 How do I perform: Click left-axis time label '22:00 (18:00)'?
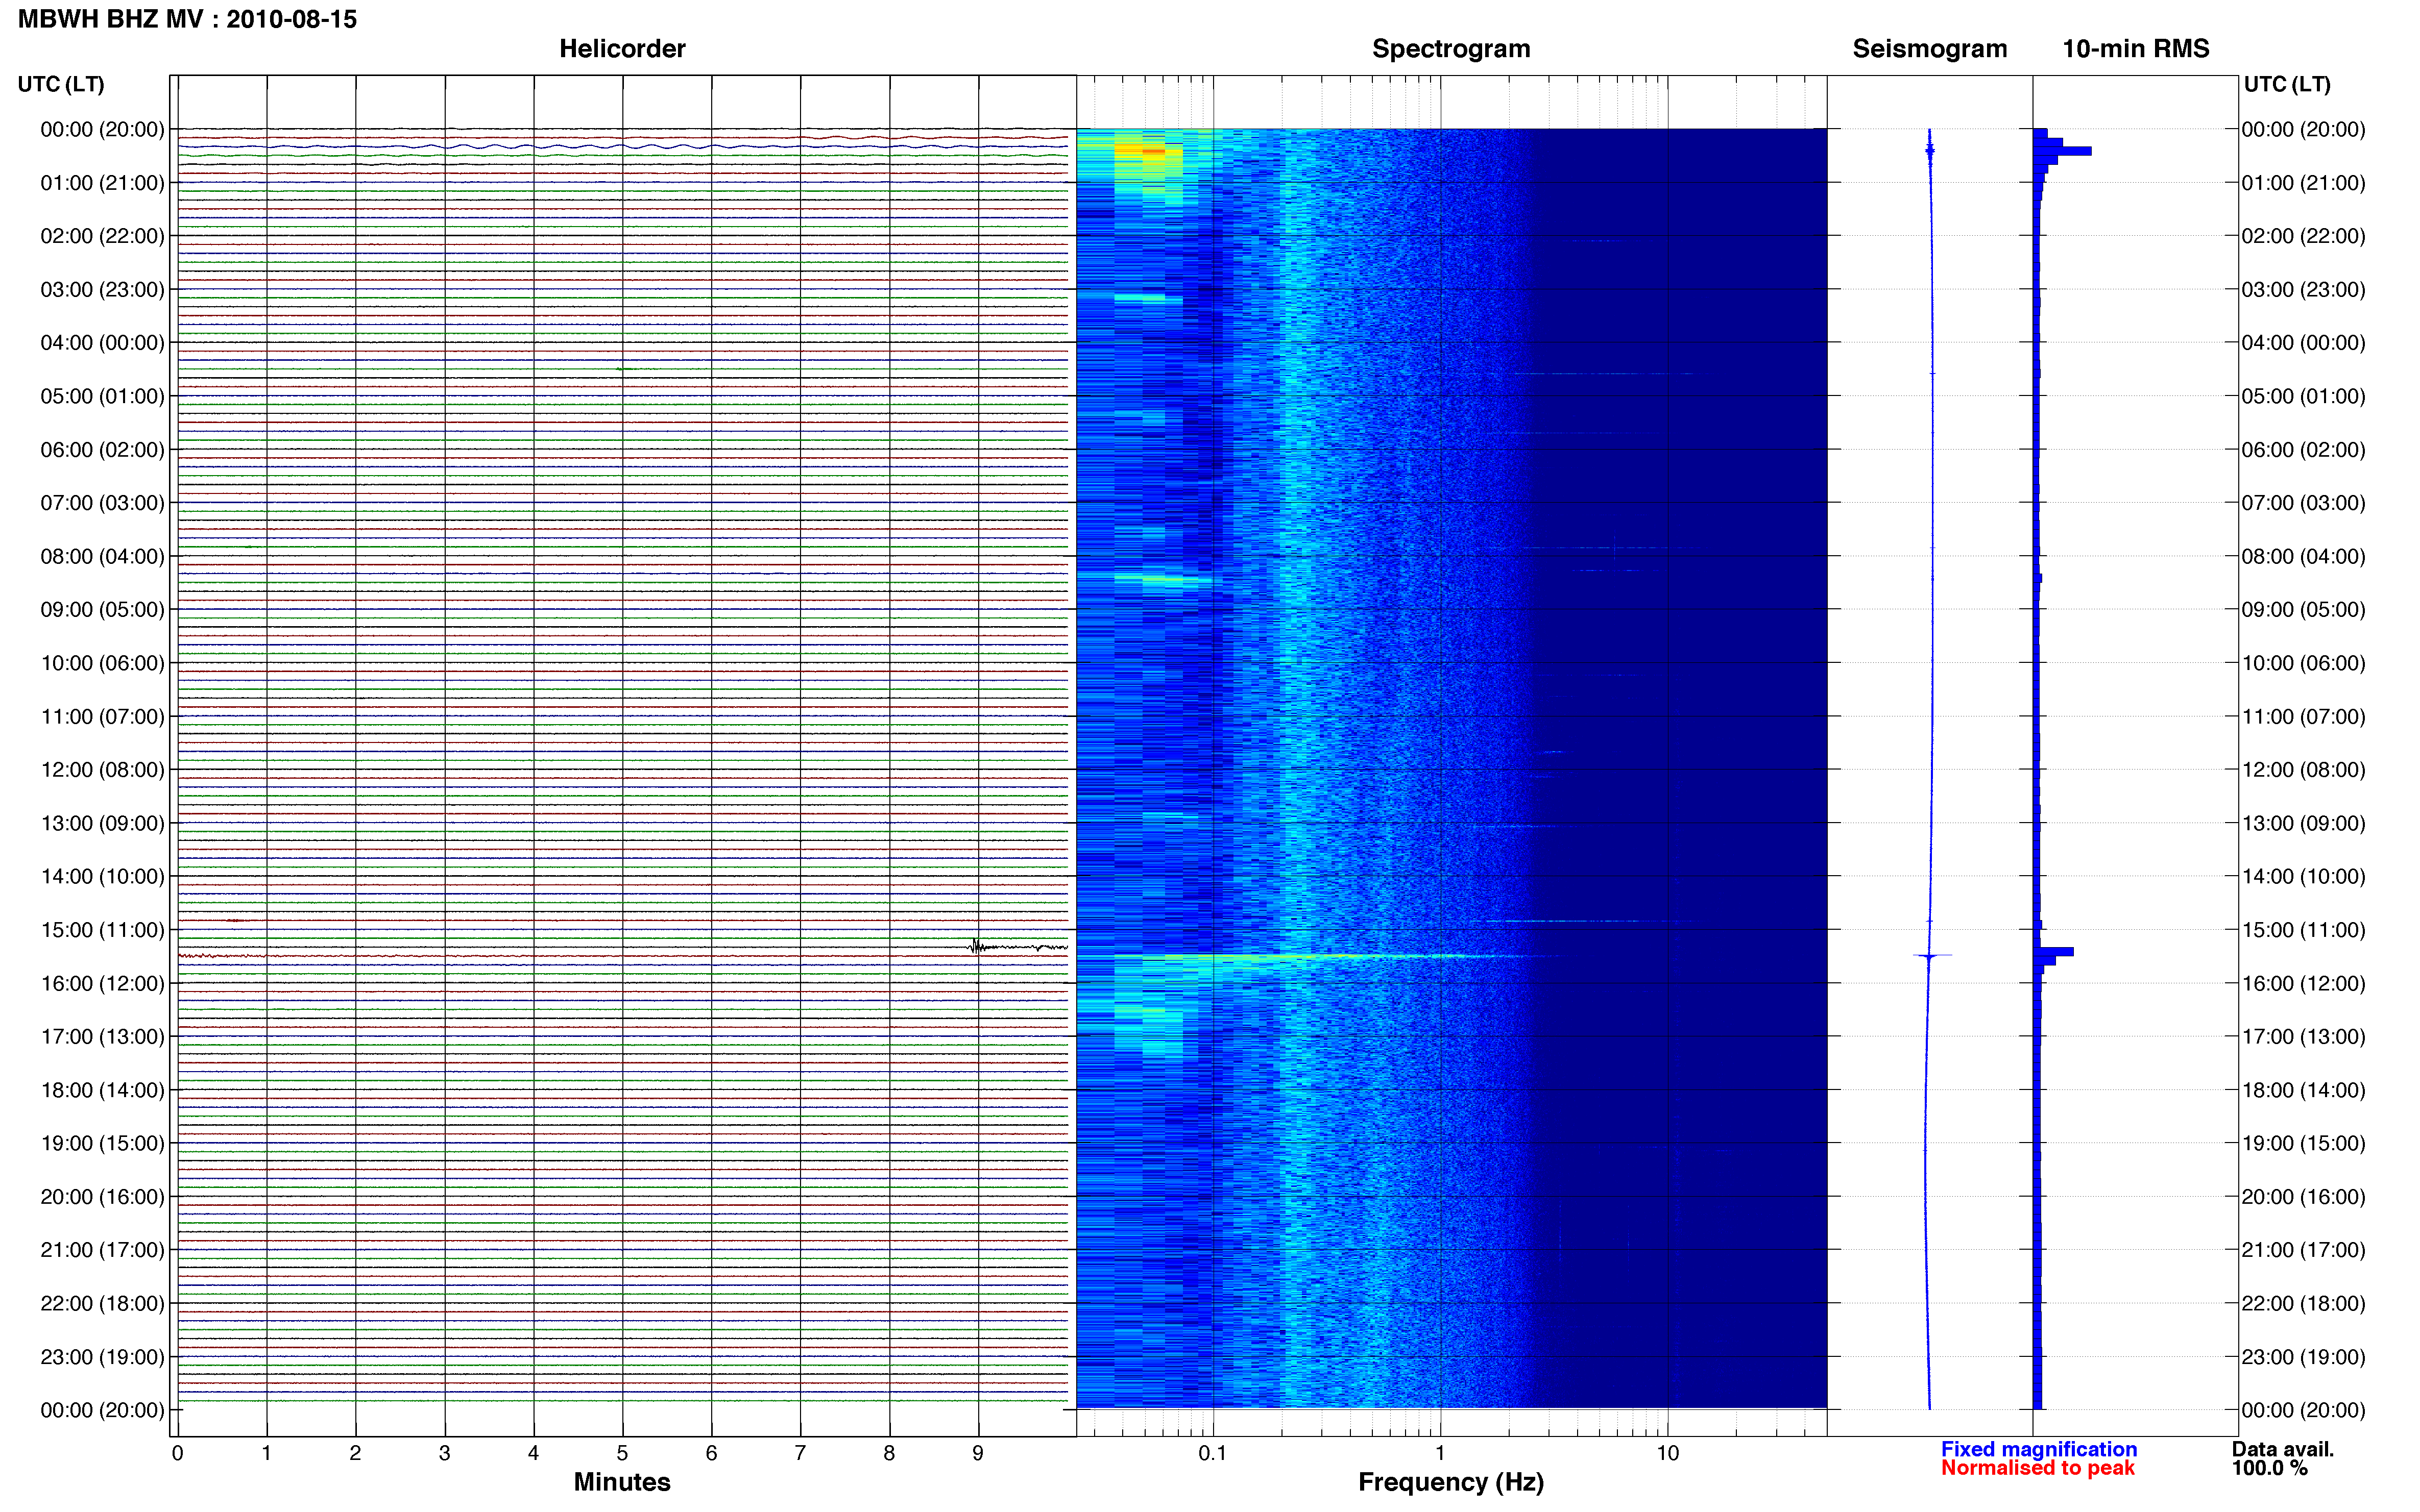(102, 1303)
